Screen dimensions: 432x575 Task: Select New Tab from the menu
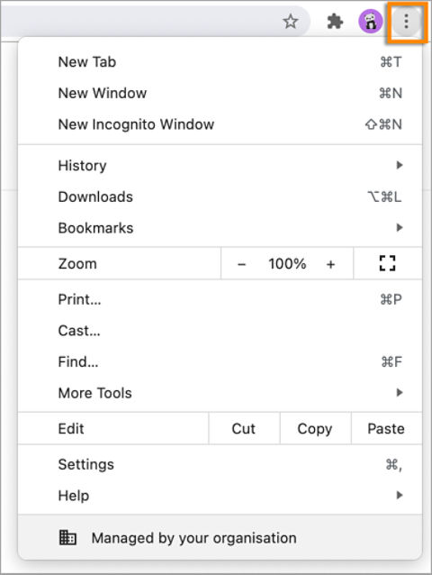(220, 62)
